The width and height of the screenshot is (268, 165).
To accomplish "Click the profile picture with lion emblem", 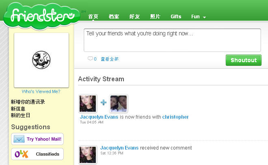I will [41, 60].
